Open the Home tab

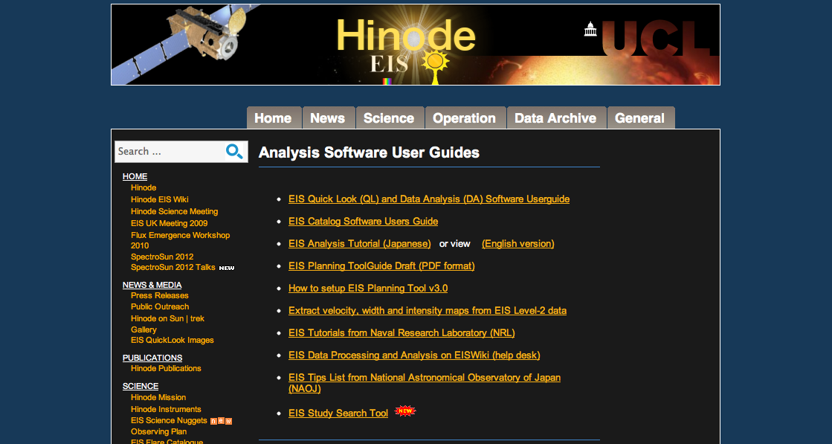click(x=273, y=118)
